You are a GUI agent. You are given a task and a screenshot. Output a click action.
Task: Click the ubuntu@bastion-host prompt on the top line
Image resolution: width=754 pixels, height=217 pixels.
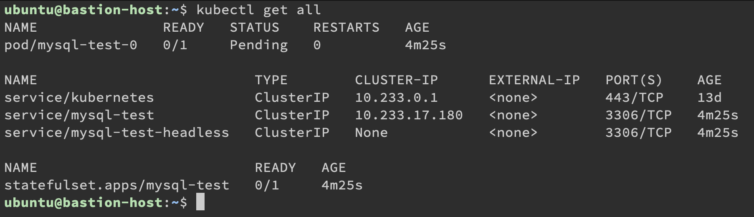click(x=83, y=10)
